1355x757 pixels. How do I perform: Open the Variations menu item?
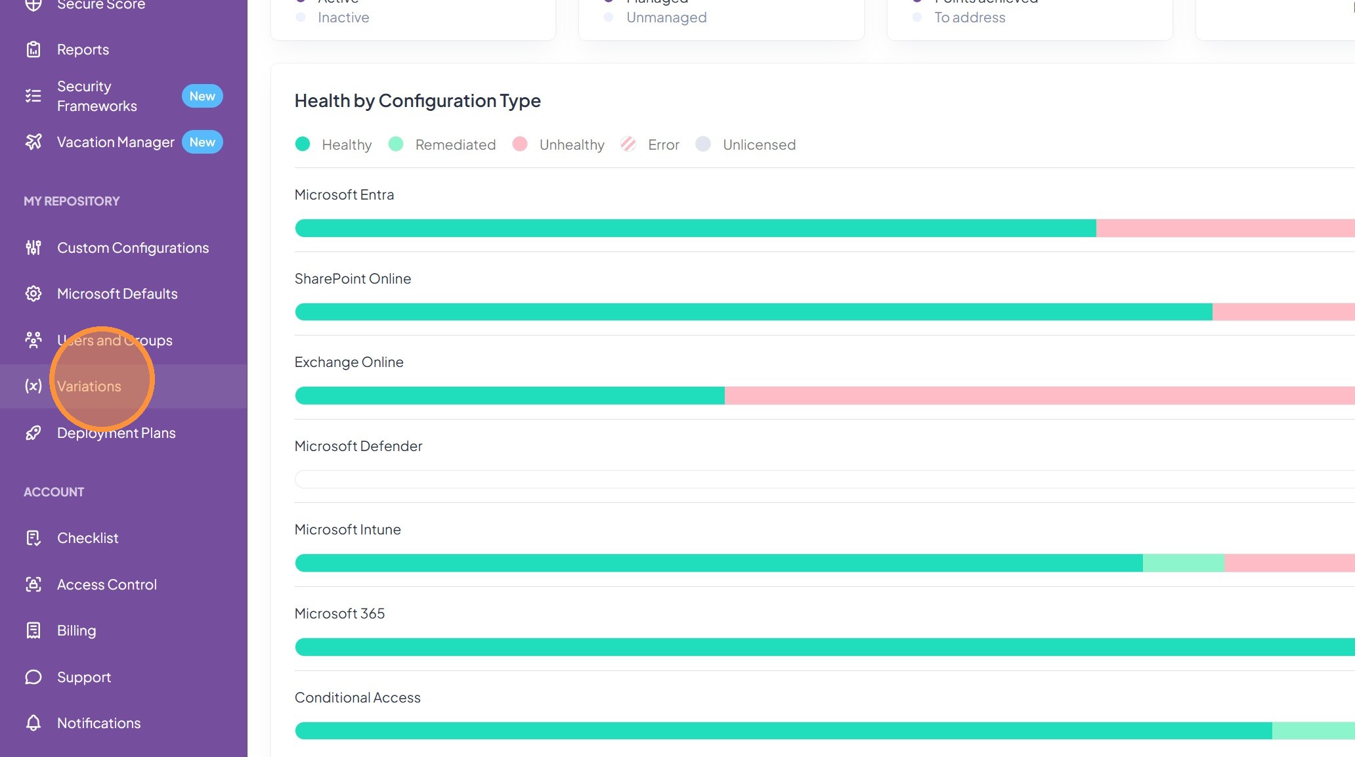[89, 386]
